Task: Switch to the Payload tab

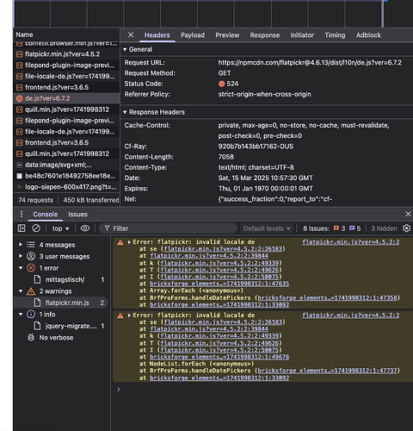Action: pyautogui.click(x=193, y=35)
